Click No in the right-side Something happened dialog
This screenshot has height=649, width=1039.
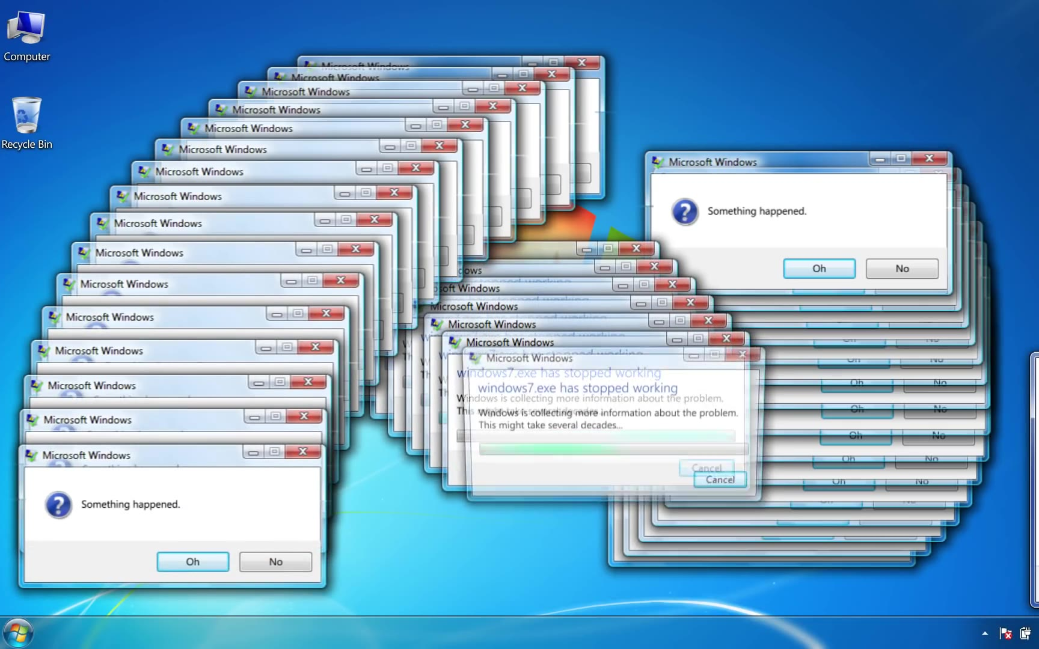(902, 269)
